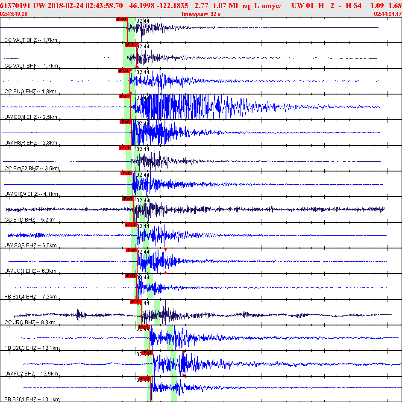Click the PB B204 EHZ station label
Image resolution: width=402 pixels, height=402 pixels.
click(30, 297)
